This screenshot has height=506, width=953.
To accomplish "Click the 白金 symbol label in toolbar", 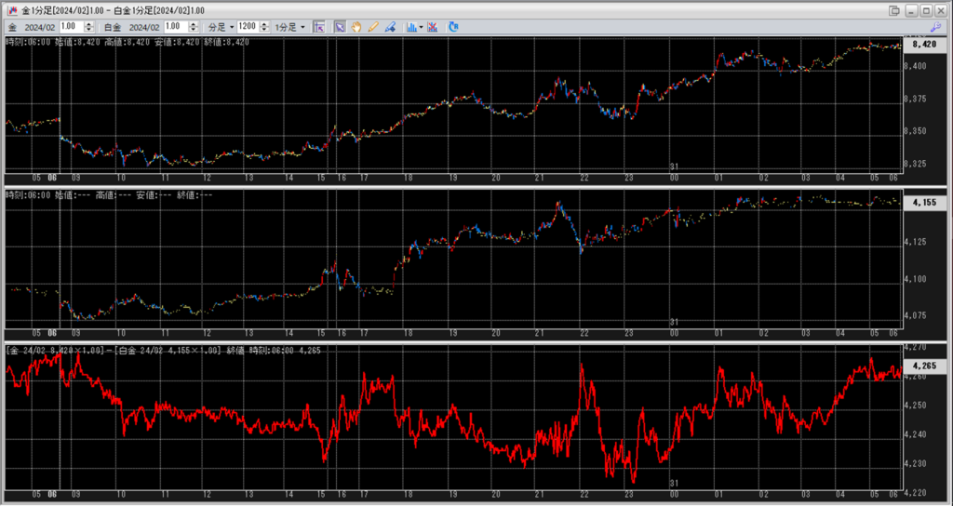I will point(113,27).
